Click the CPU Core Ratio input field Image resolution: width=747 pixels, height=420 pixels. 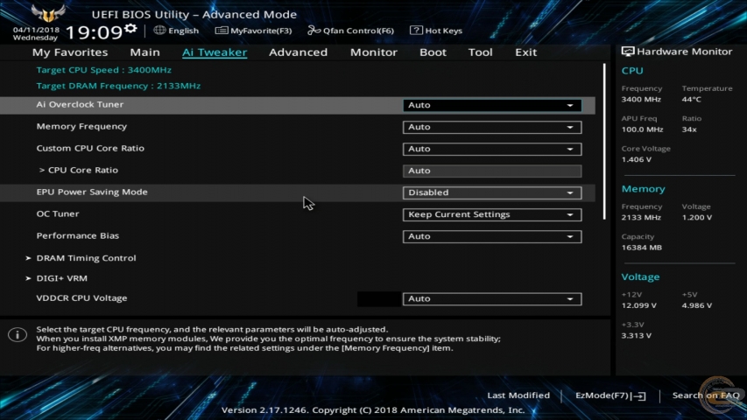click(491, 171)
